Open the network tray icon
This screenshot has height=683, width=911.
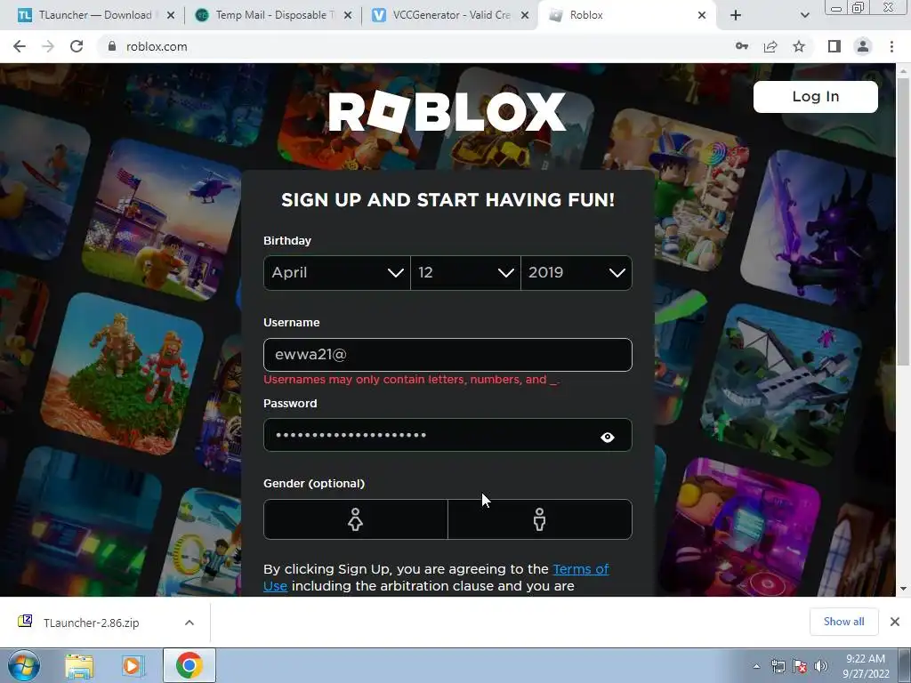click(778, 666)
